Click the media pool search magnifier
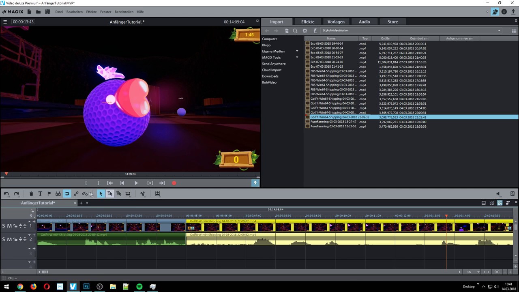Viewport: 519px width, 292px height. coord(295,31)
